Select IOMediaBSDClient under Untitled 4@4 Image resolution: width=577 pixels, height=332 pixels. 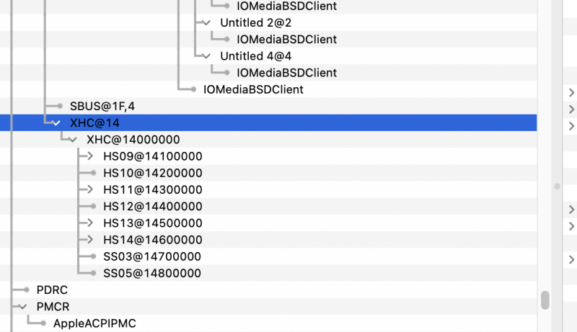tap(286, 73)
